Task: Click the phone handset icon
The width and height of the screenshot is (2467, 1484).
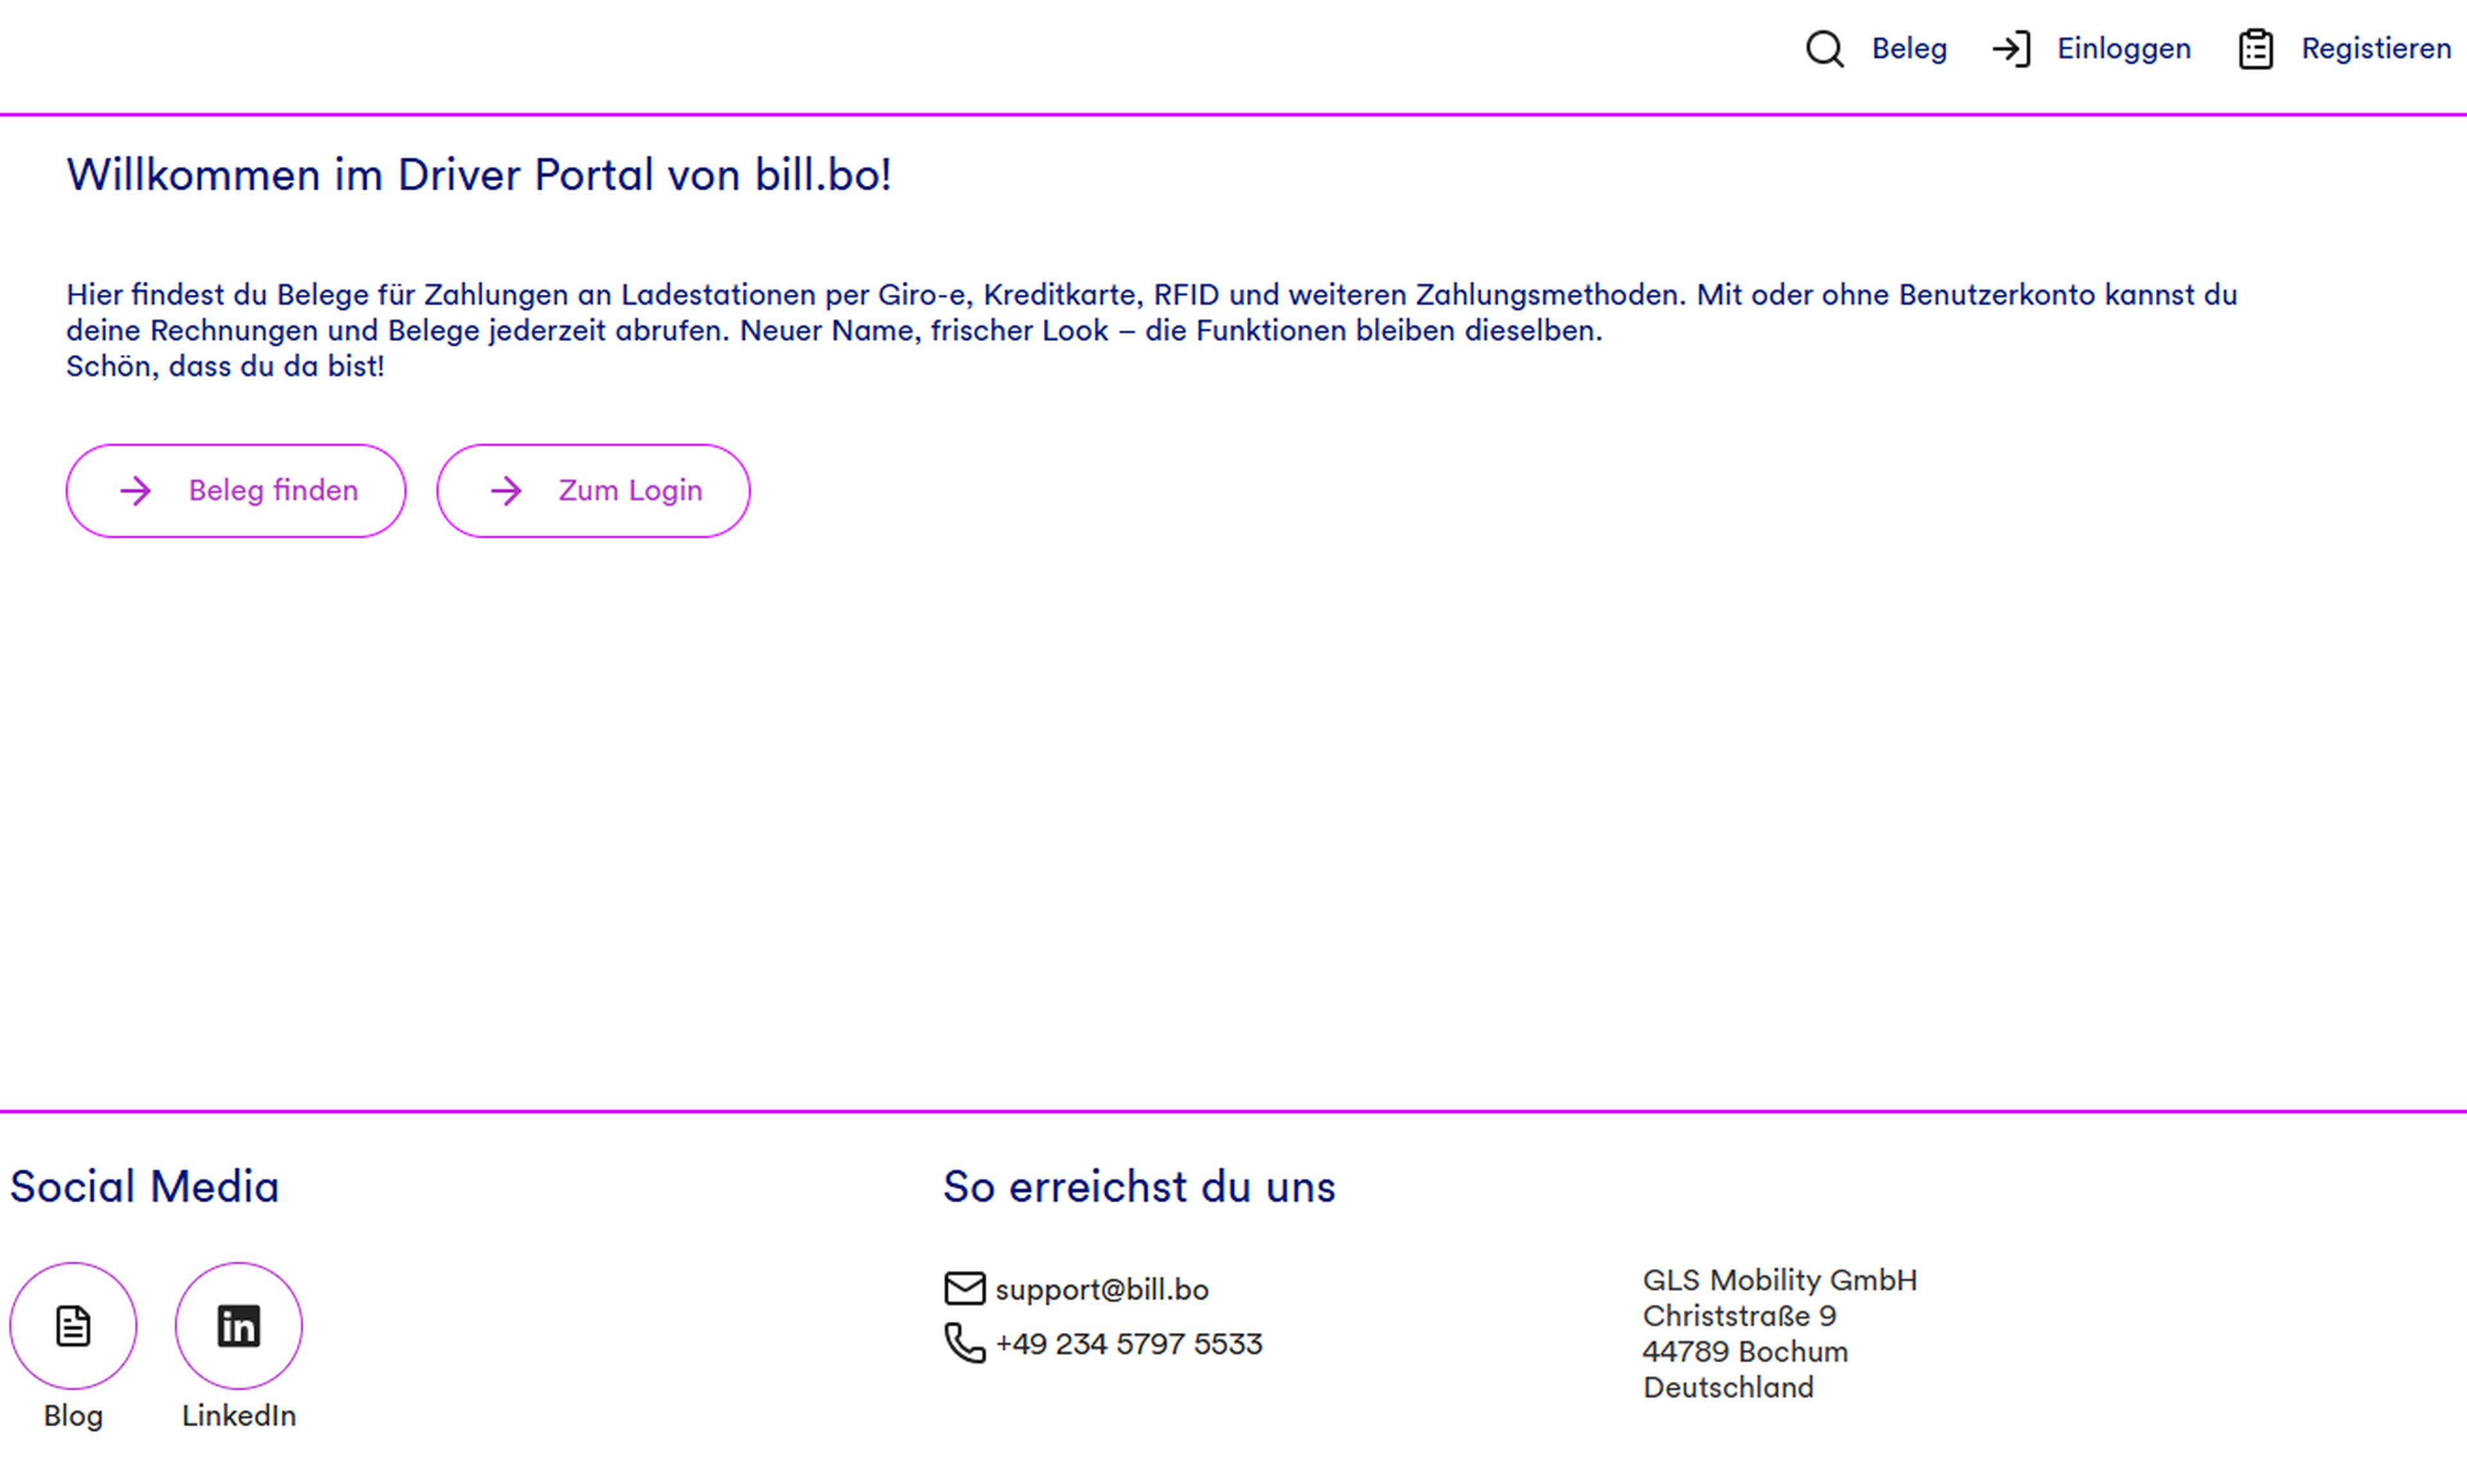Action: click(964, 1343)
